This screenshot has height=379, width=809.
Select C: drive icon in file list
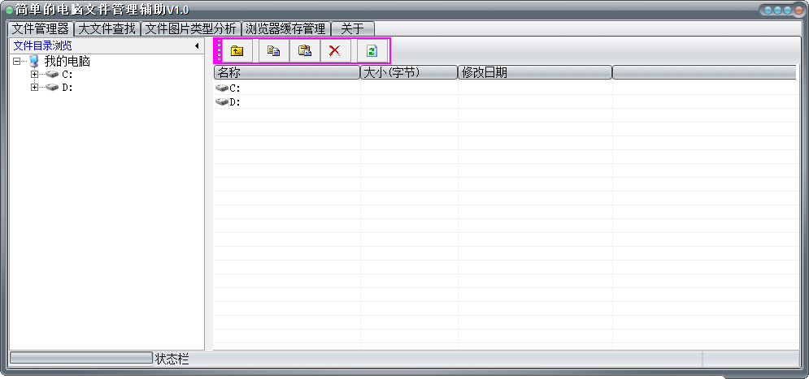tap(222, 88)
